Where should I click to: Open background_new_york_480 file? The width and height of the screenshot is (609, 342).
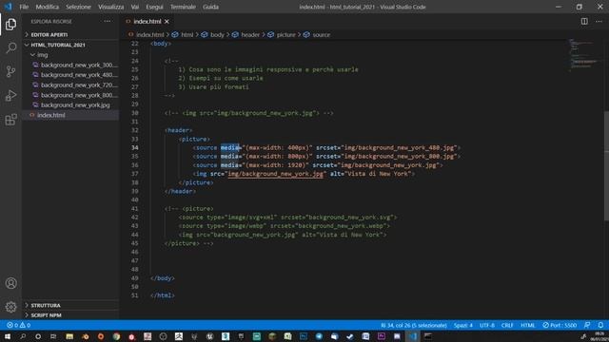70,75
